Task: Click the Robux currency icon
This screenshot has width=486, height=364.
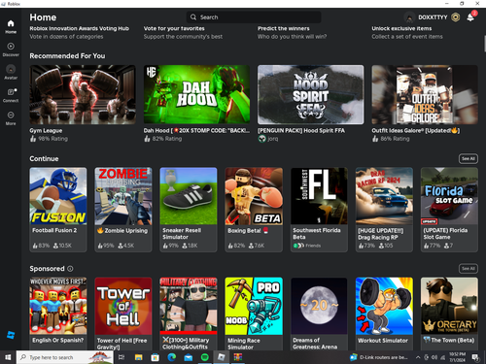Action: click(456, 17)
